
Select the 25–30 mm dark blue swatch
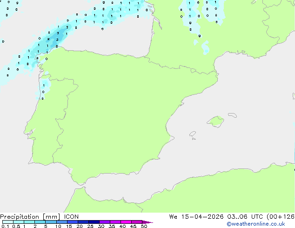click(x=94, y=222)
